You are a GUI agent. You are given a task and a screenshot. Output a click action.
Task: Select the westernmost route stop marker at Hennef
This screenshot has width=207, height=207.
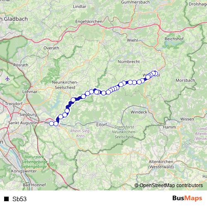tap(51, 123)
